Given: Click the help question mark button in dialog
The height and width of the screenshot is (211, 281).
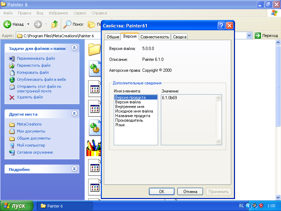Looking at the screenshot, I should click(221, 26).
